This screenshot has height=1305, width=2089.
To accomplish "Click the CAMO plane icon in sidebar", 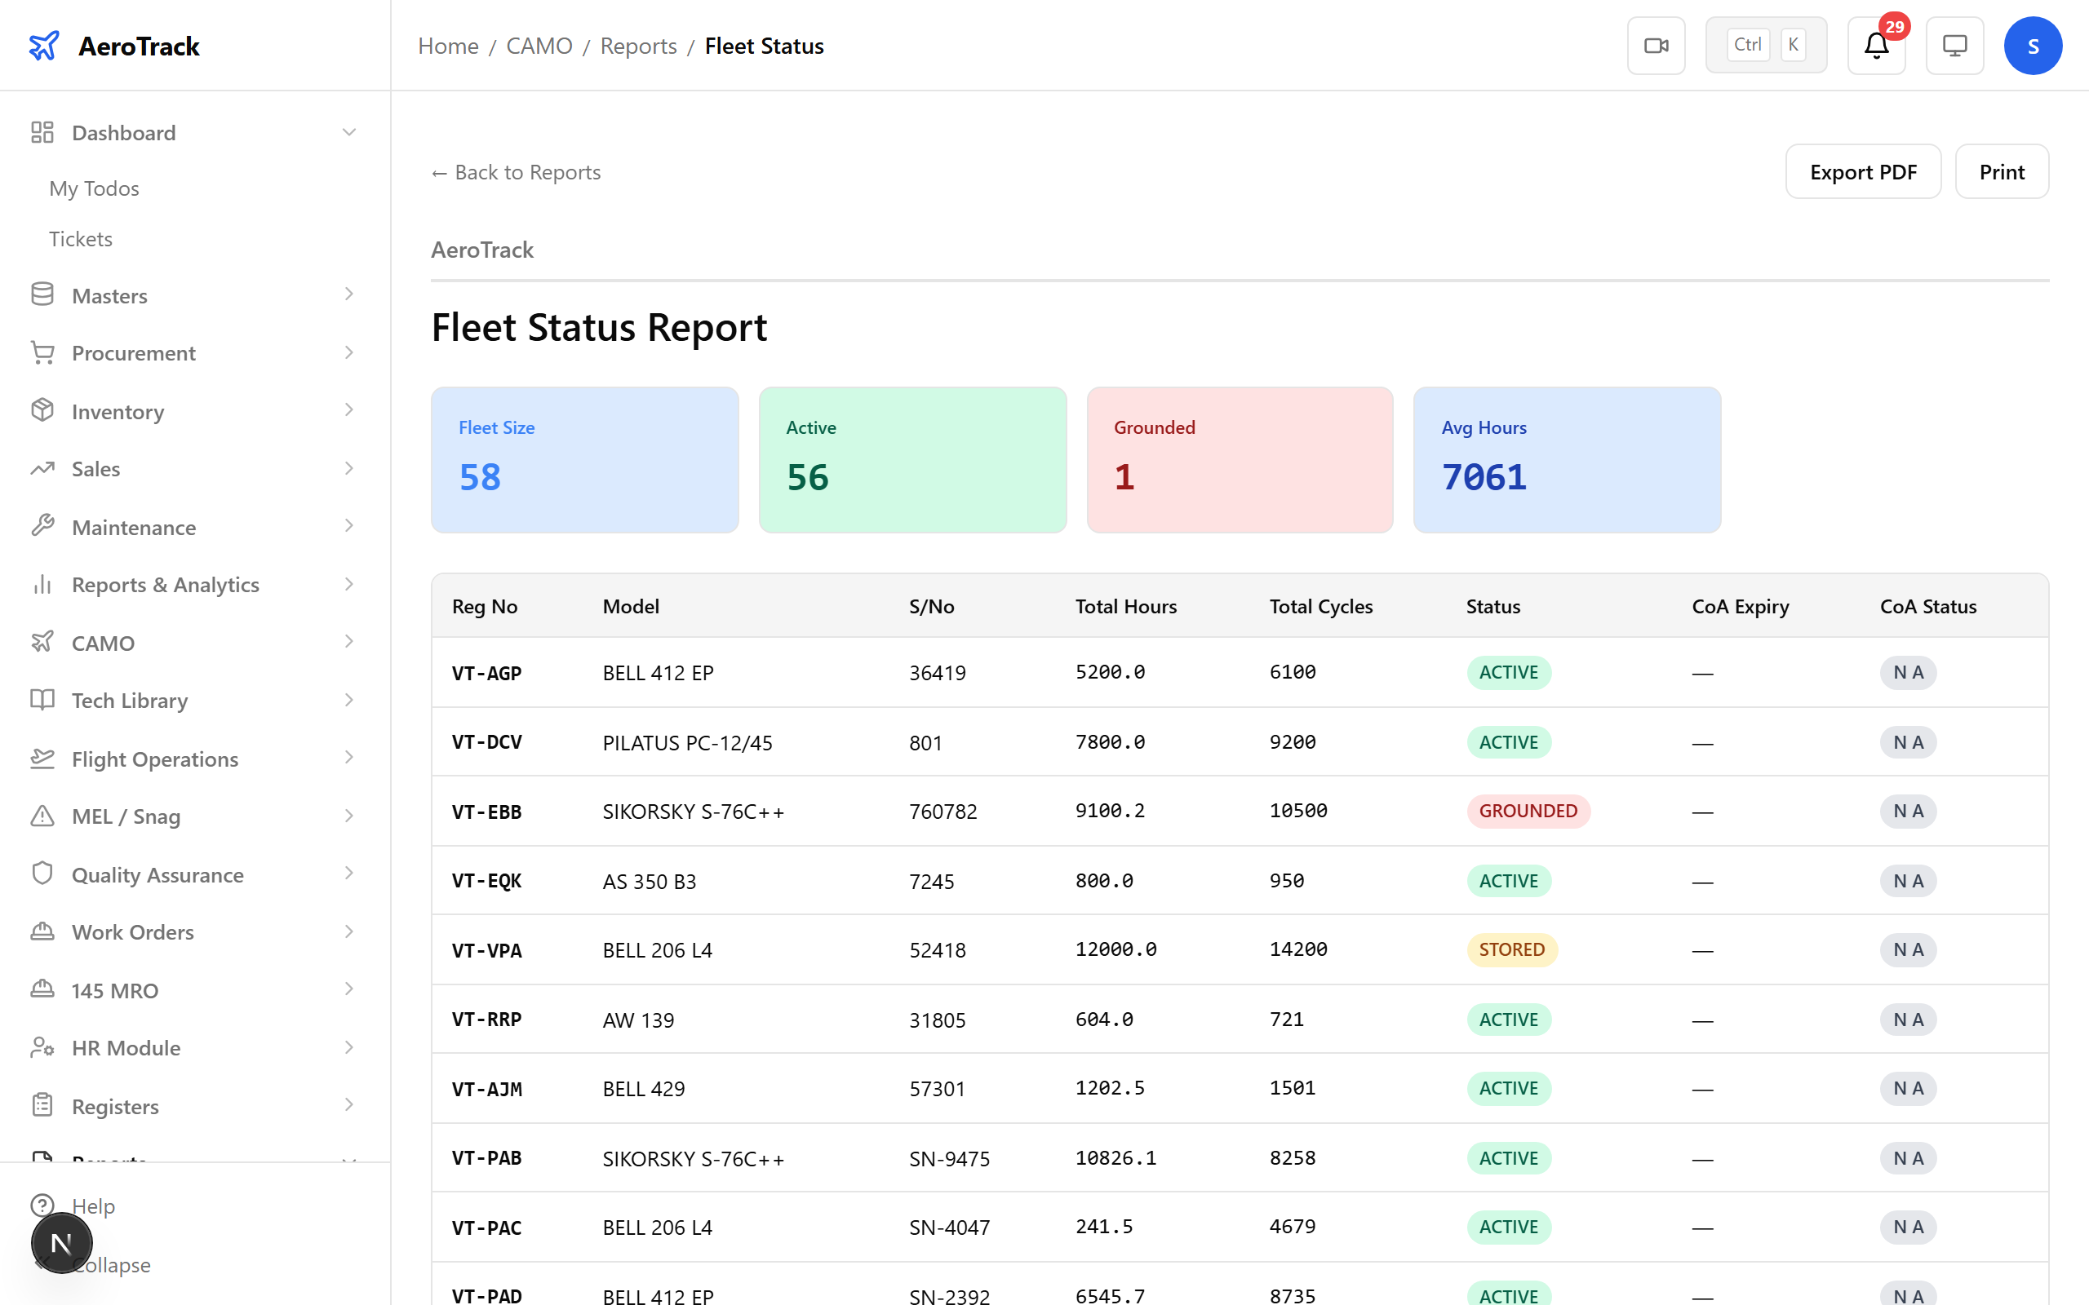I will point(42,642).
